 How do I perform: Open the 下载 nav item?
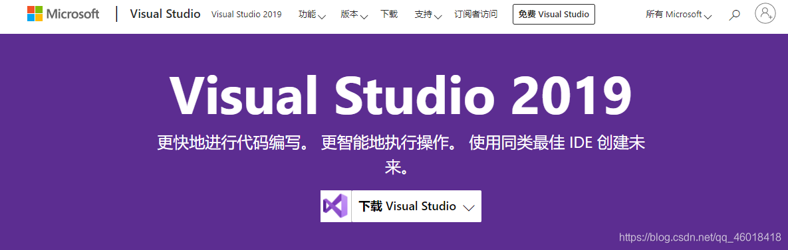click(389, 14)
